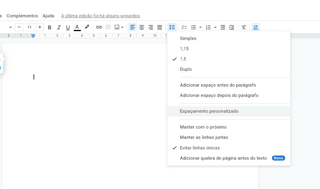
Task: Choose Adicionar espaço antes do parágrafo
Action: [229, 85]
